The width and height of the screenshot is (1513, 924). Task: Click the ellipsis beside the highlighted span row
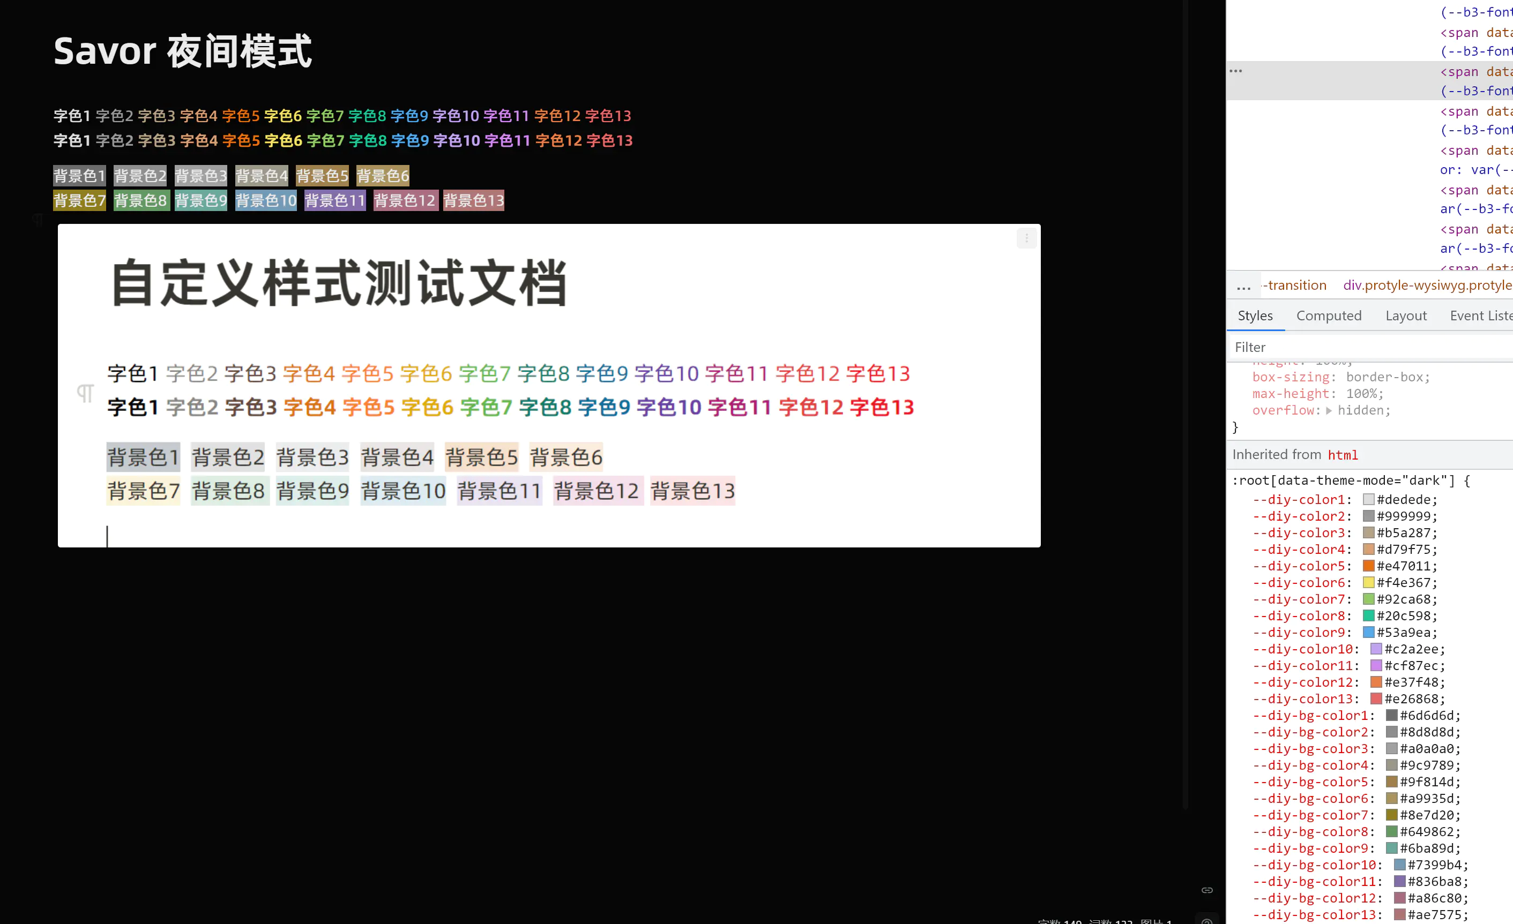pos(1235,71)
